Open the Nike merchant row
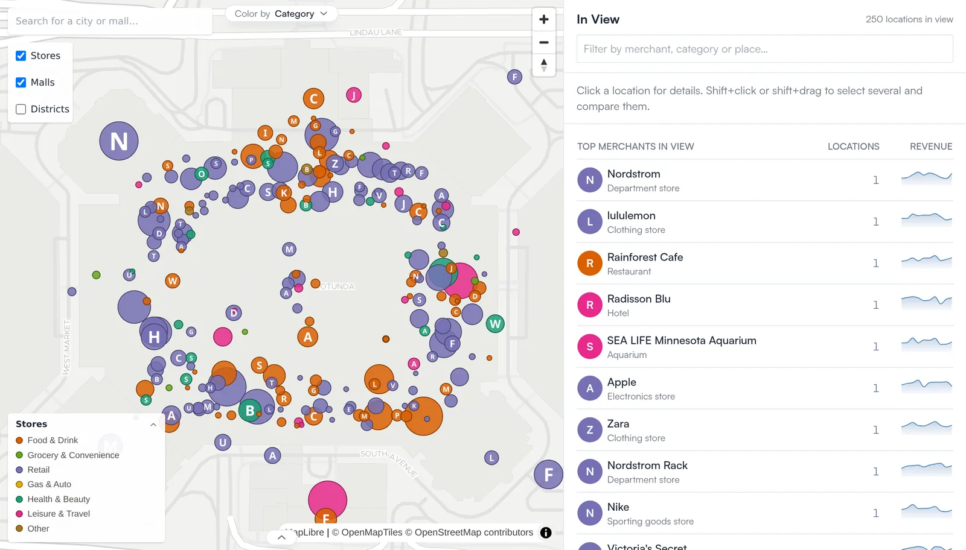The width and height of the screenshot is (966, 550). point(765,513)
